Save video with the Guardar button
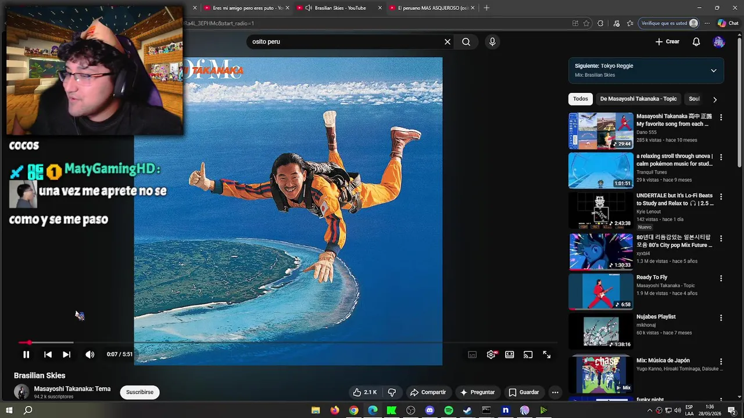Image resolution: width=744 pixels, height=418 pixels. [524, 392]
